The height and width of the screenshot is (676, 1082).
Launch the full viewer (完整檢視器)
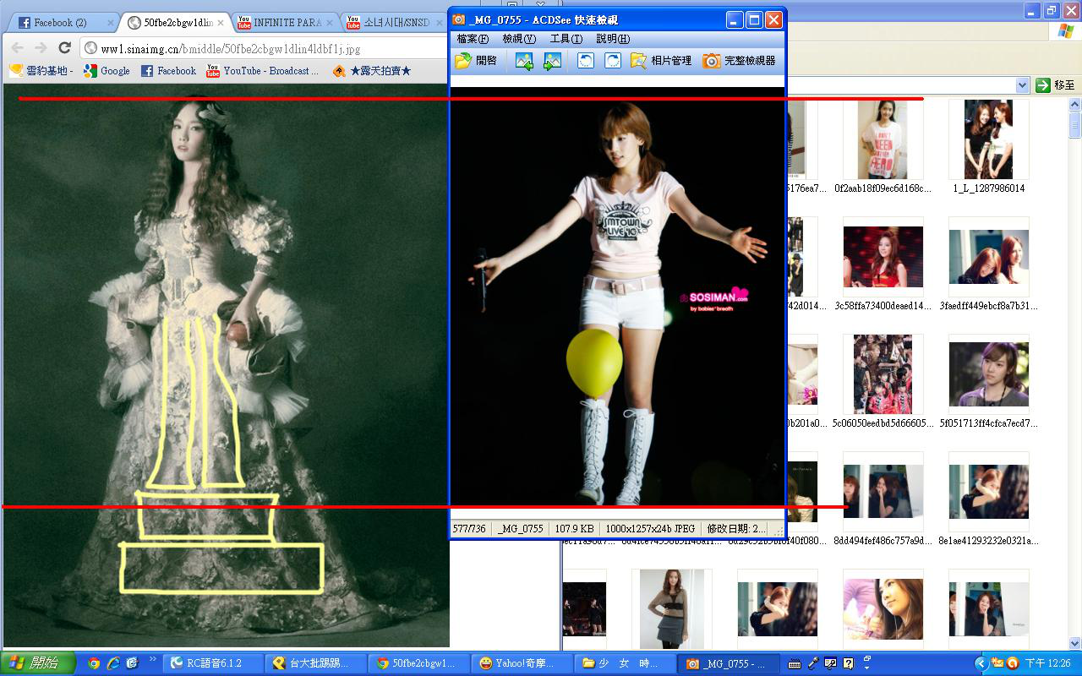coord(739,61)
